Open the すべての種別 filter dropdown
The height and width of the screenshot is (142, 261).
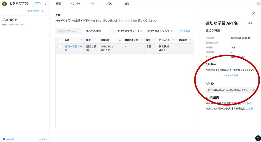[x=98, y=31]
